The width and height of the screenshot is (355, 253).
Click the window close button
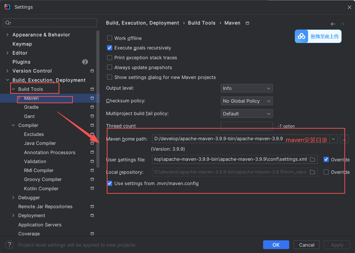[349, 7]
